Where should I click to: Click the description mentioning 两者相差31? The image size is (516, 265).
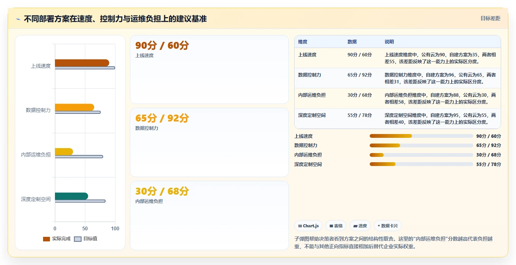pos(440,78)
